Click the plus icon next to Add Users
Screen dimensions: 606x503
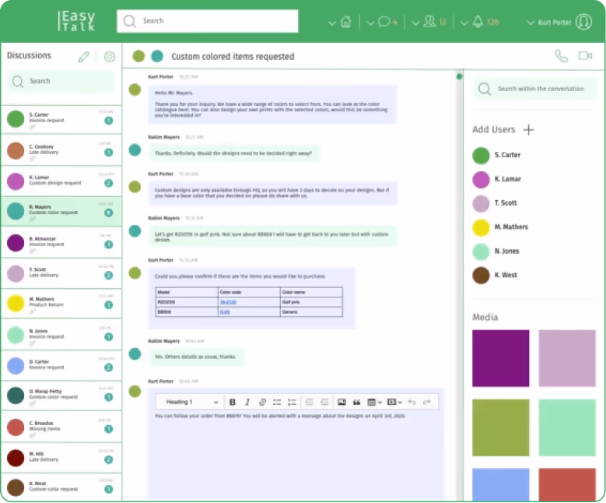tap(529, 130)
